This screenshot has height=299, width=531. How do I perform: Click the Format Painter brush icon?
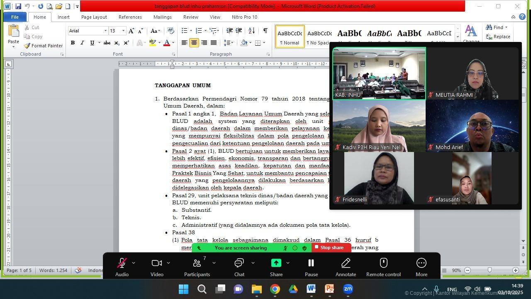point(27,46)
